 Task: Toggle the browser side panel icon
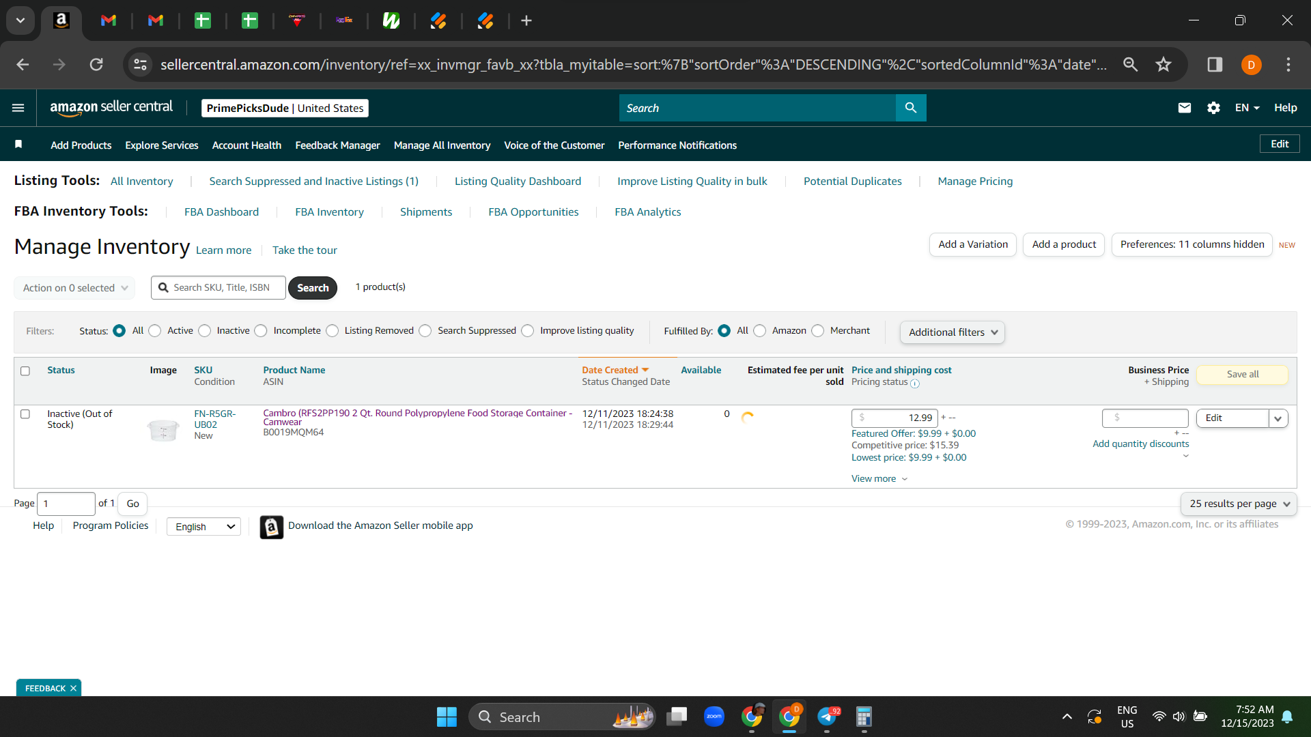click(1215, 64)
